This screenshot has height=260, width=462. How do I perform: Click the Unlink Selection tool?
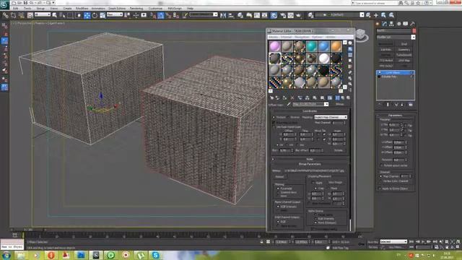click(13, 15)
